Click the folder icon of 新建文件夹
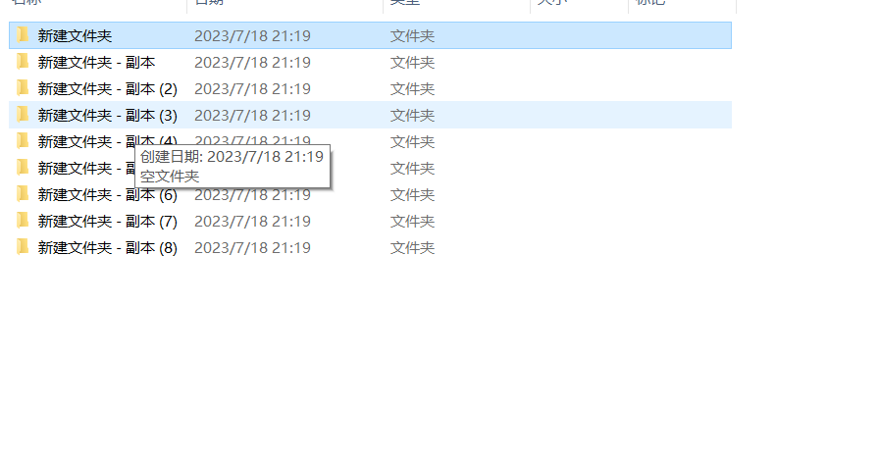 pos(23,35)
